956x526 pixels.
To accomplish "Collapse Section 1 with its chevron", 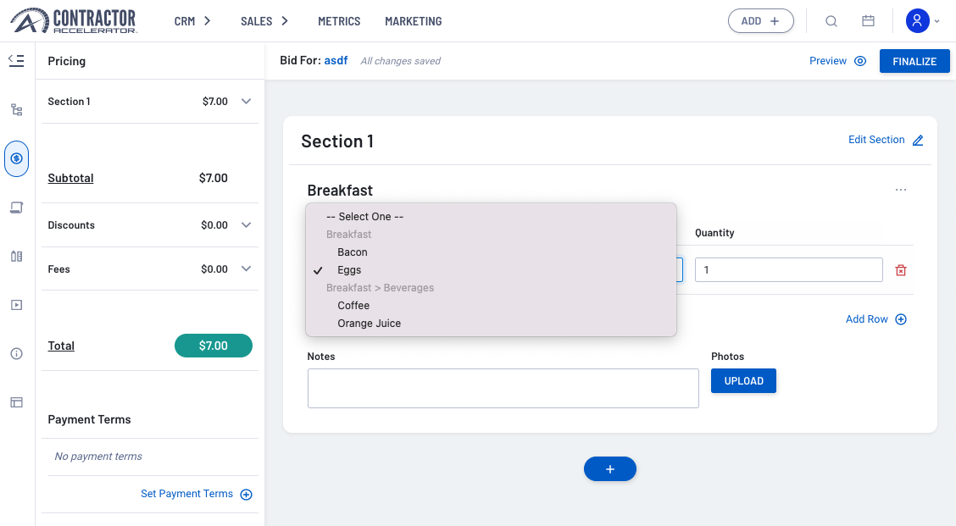I will [x=247, y=101].
